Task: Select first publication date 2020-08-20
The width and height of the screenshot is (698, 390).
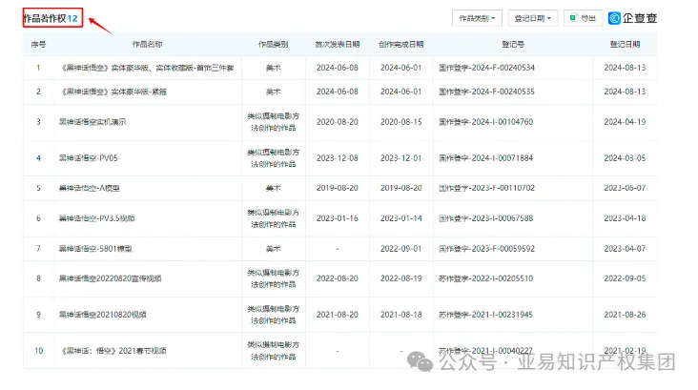Action: click(337, 122)
